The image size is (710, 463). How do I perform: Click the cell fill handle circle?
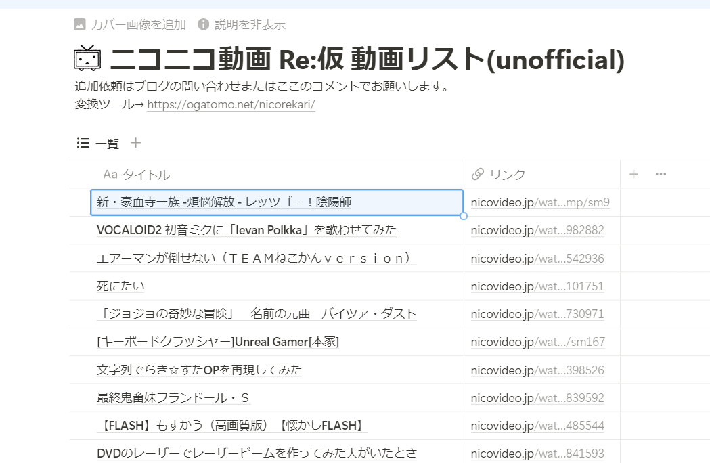tap(463, 216)
